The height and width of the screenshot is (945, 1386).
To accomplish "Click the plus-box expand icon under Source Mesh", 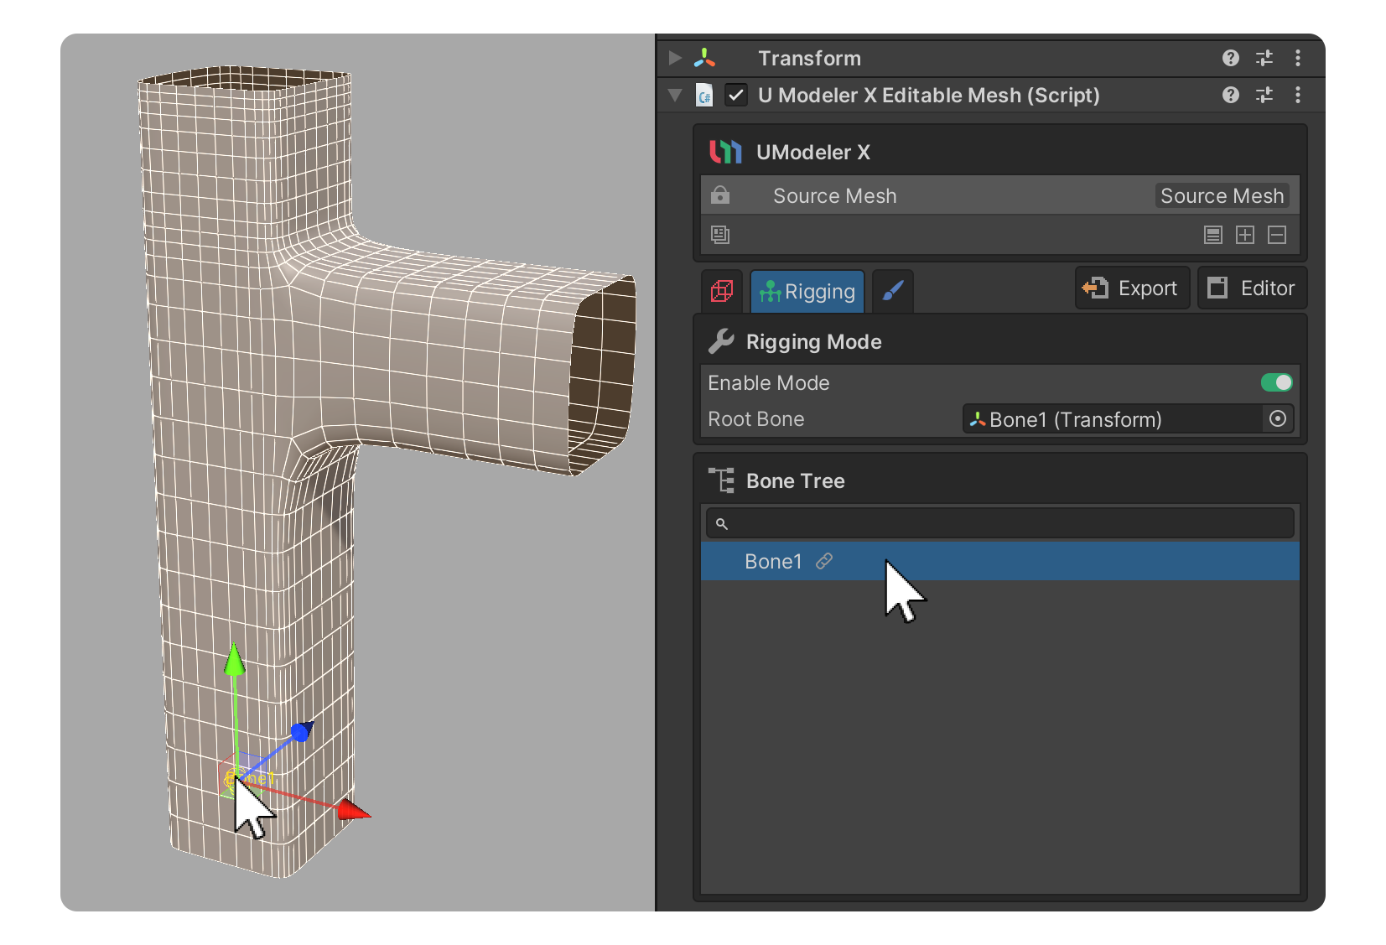I will [1244, 235].
